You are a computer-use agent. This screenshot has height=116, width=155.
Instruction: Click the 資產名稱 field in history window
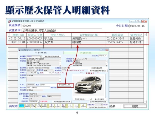coord(61,31)
